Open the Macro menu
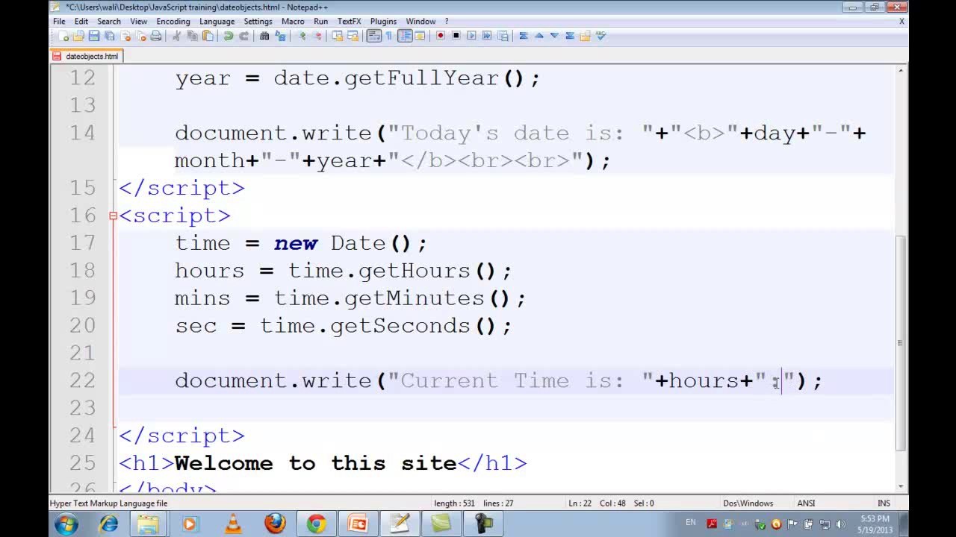 (293, 22)
